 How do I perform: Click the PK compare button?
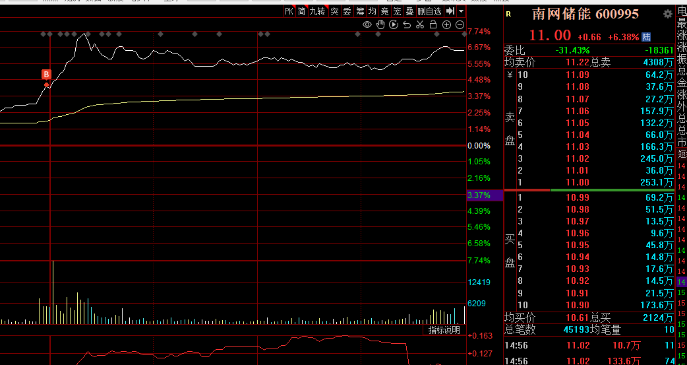click(x=289, y=11)
